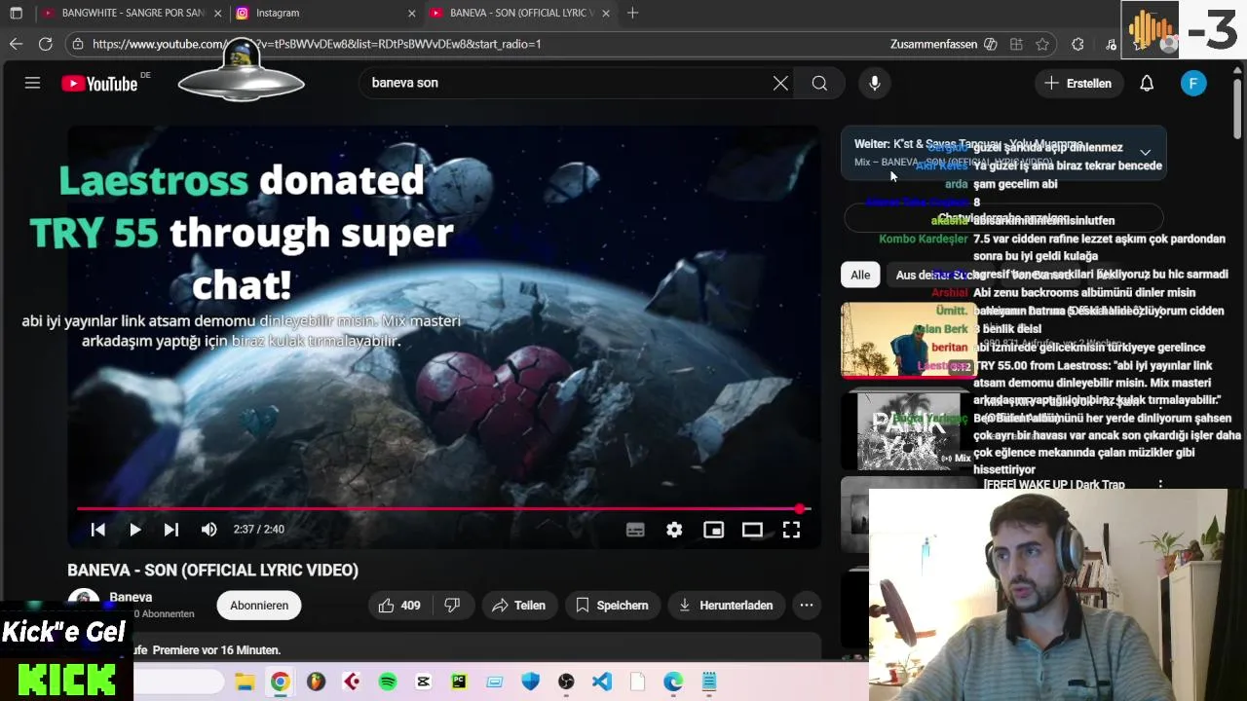Toggle subtitles in video player
1247x701 pixels.
coord(635,530)
